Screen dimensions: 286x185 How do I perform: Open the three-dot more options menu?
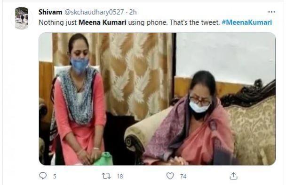pyautogui.click(x=271, y=12)
